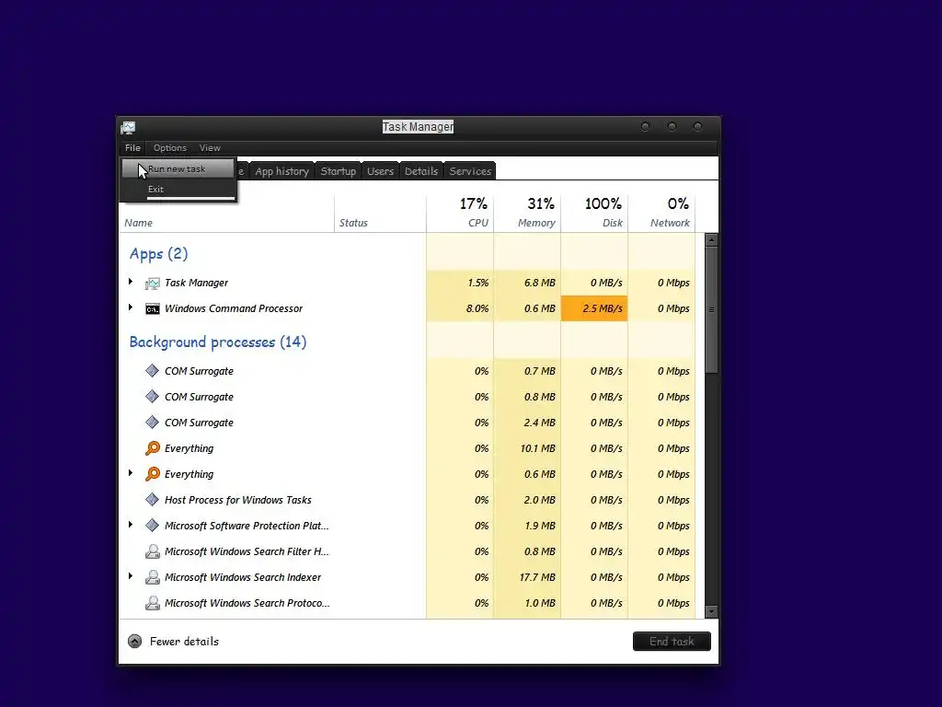Sort by the Disk column header

pos(595,214)
